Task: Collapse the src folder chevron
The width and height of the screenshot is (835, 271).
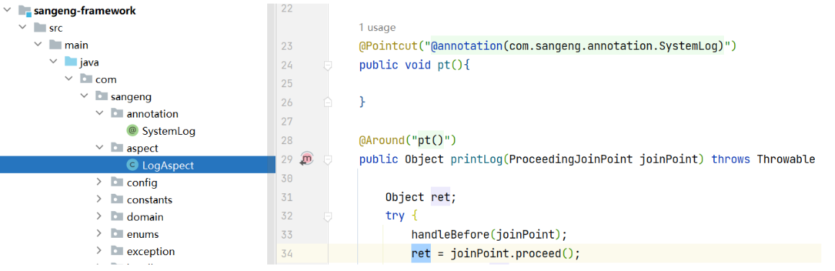Action: 22,27
